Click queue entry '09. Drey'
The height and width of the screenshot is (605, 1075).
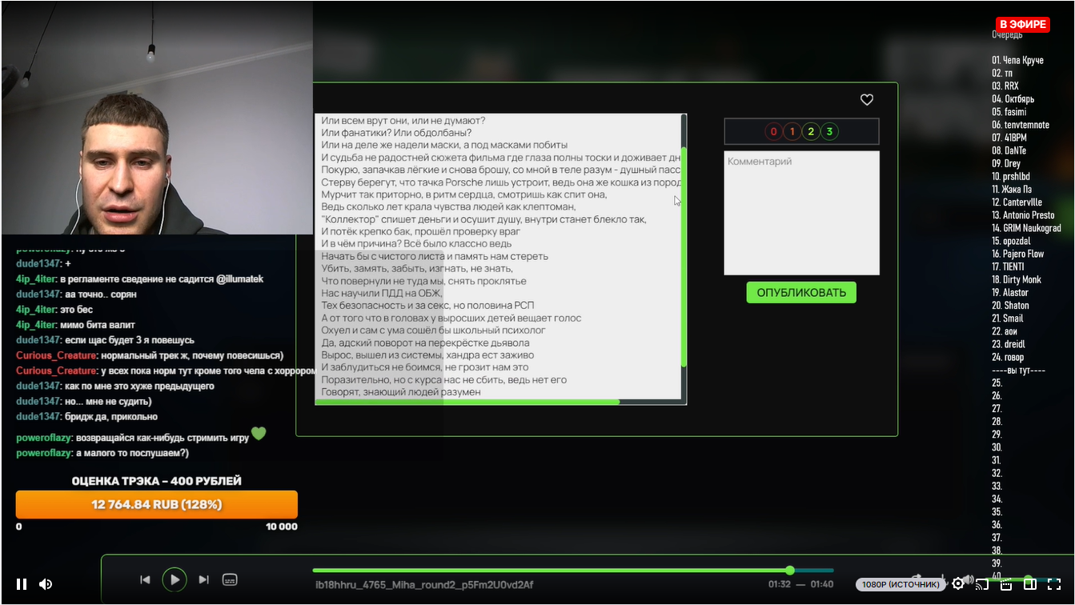[x=1006, y=163]
